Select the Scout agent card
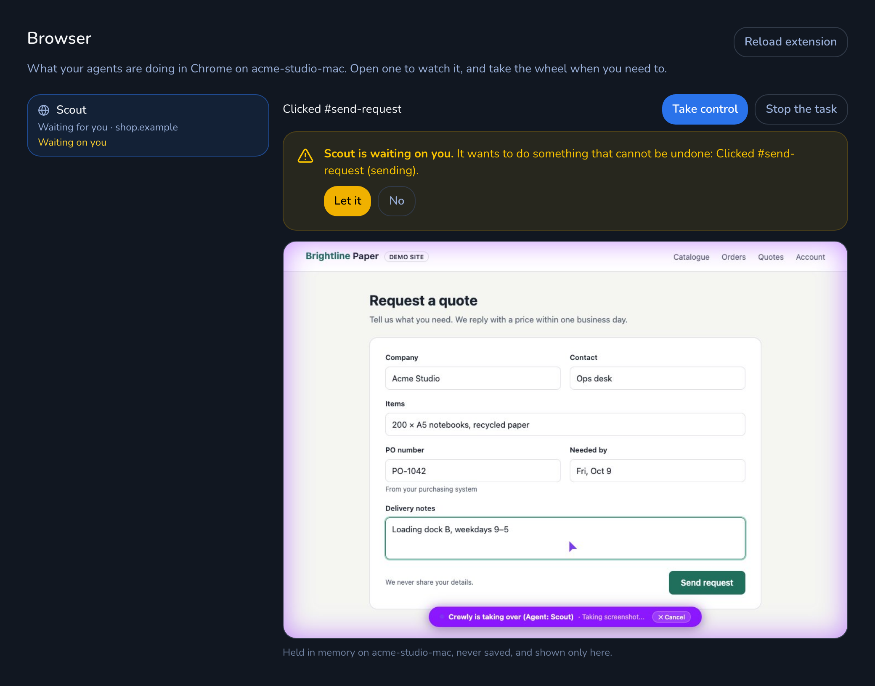The width and height of the screenshot is (875, 686). pos(148,125)
